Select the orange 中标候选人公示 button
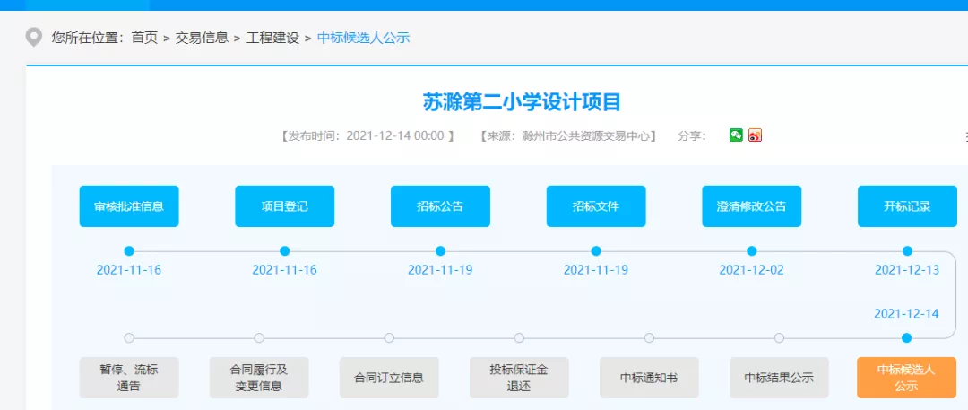Viewport: 968px width, 410px height. tap(906, 378)
